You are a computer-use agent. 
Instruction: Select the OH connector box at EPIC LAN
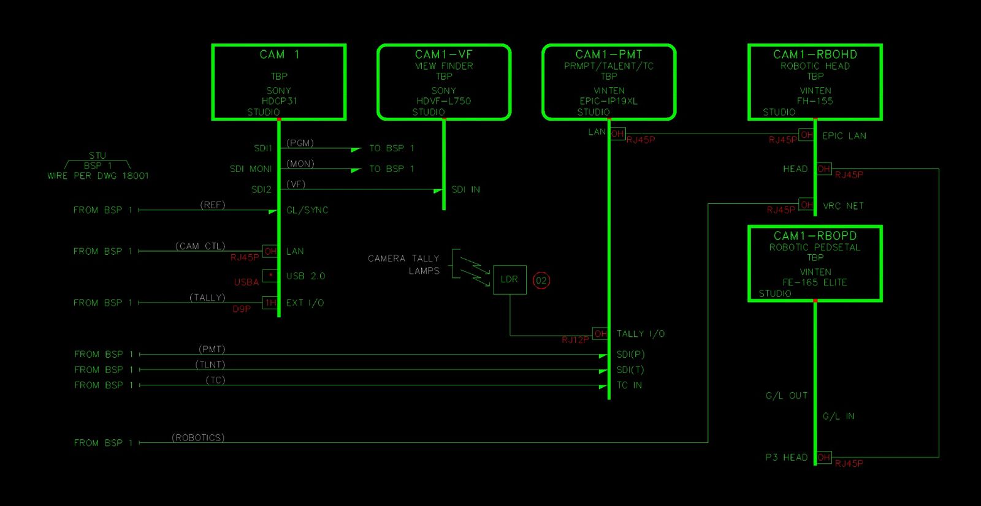pos(806,135)
